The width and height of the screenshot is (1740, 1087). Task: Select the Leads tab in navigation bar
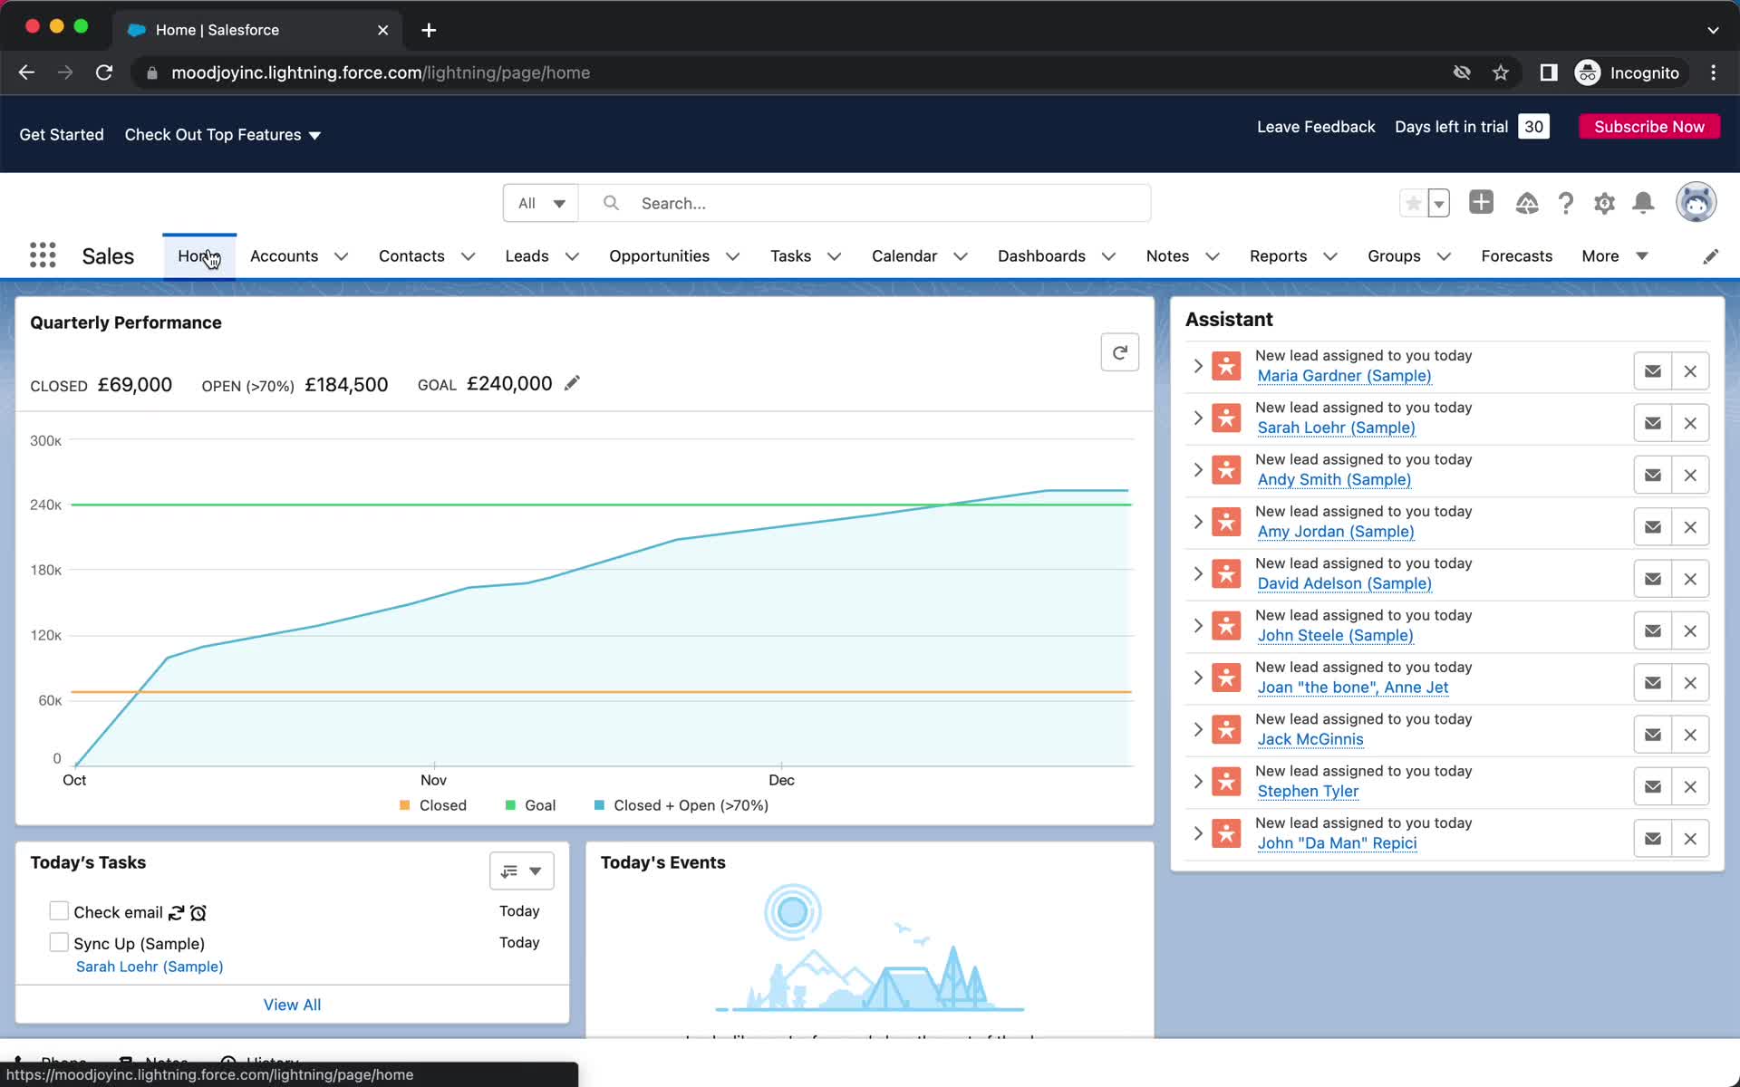pyautogui.click(x=527, y=255)
